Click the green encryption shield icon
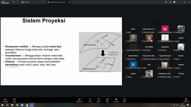The image size is (191, 107). point(166,2)
